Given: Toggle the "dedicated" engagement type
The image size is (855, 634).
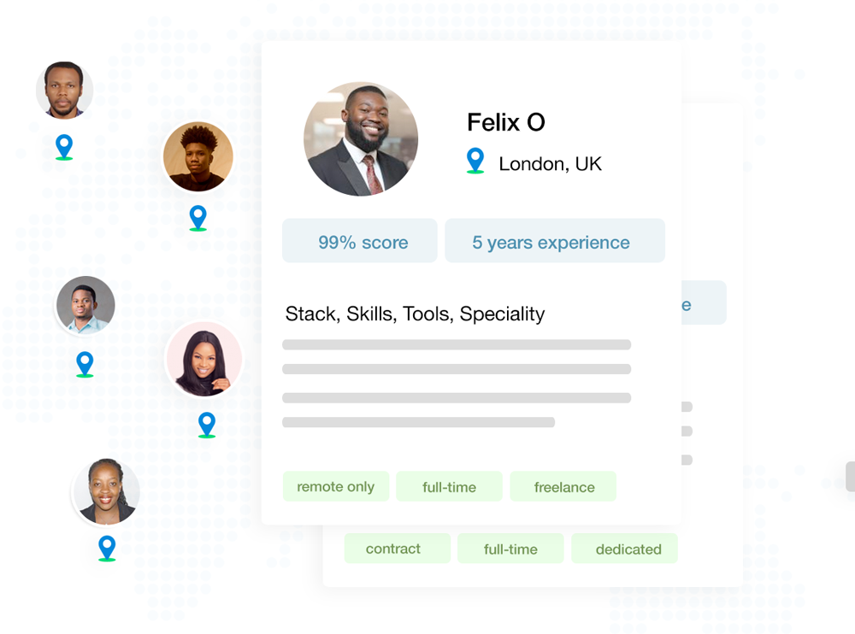Looking at the screenshot, I should (624, 549).
